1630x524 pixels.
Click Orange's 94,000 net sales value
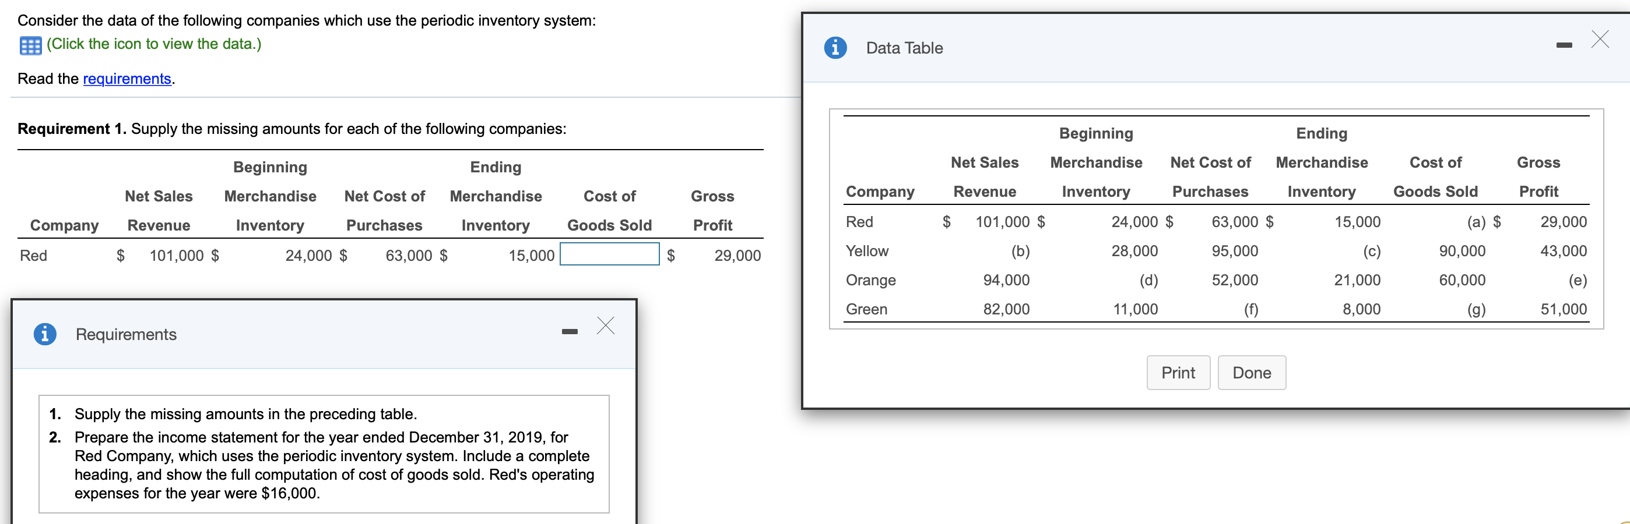pos(1006,280)
